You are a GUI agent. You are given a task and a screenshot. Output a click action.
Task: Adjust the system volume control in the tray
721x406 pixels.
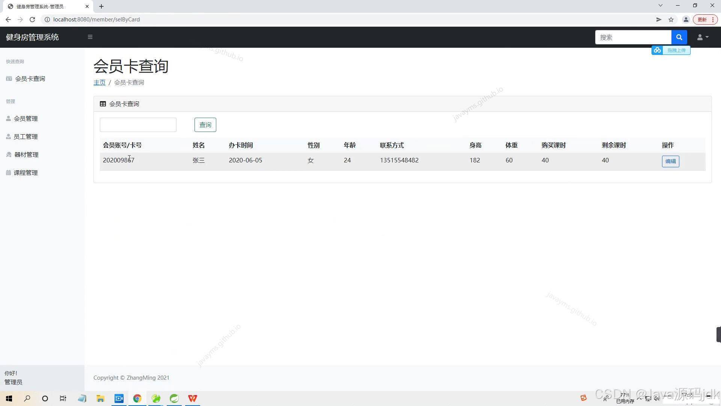coord(657,398)
